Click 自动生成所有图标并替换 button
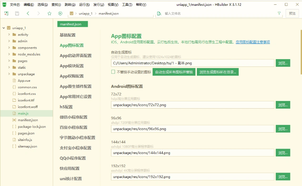Screen dimensions: 302x186 [174, 72]
